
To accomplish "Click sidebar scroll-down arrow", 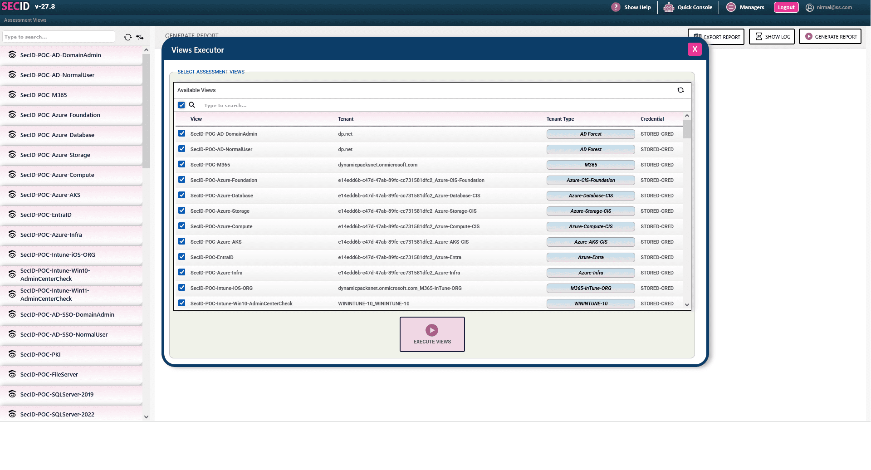I will click(146, 416).
